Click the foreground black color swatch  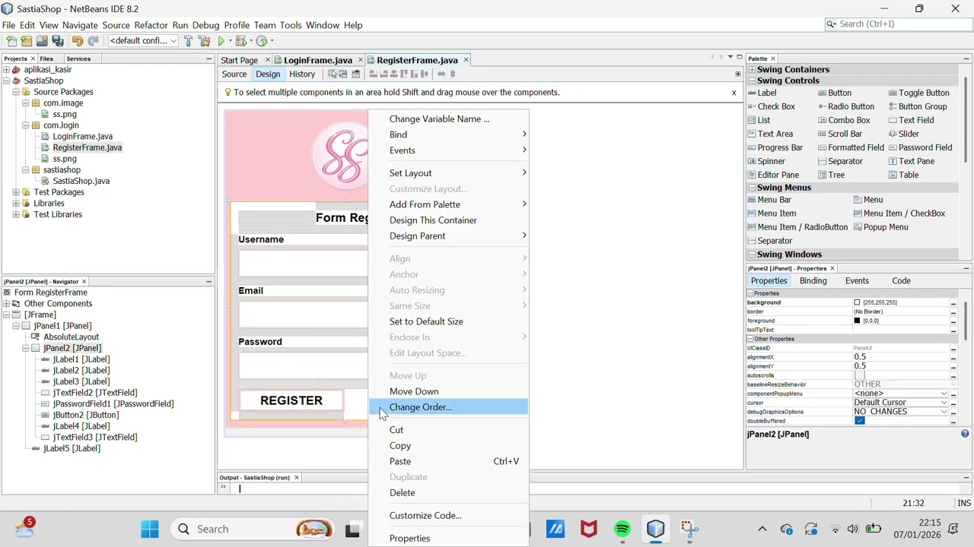(x=857, y=321)
